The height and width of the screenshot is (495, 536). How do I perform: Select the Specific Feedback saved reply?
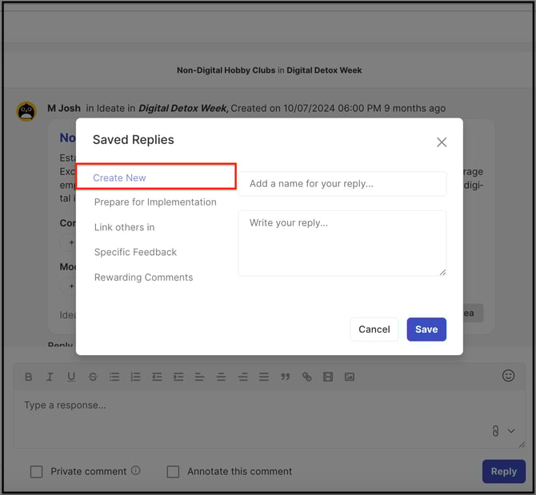(135, 252)
